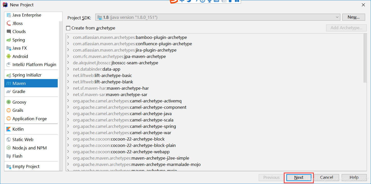Screen dimensions: 371x184
Task: Expand the jpa-maven-archetype entry
Action: point(68,56)
